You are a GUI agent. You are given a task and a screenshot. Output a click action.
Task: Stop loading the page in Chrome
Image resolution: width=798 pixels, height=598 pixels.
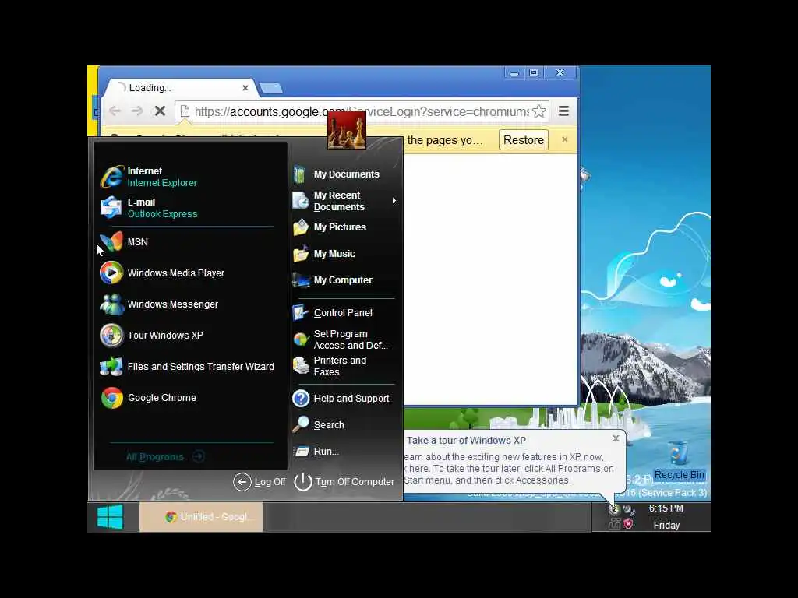coord(160,111)
